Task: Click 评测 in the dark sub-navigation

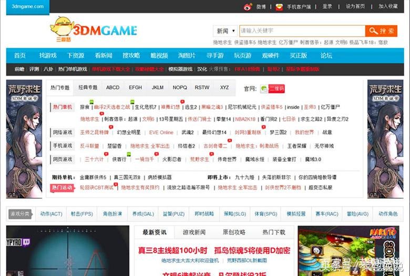Action: [x=34, y=69]
